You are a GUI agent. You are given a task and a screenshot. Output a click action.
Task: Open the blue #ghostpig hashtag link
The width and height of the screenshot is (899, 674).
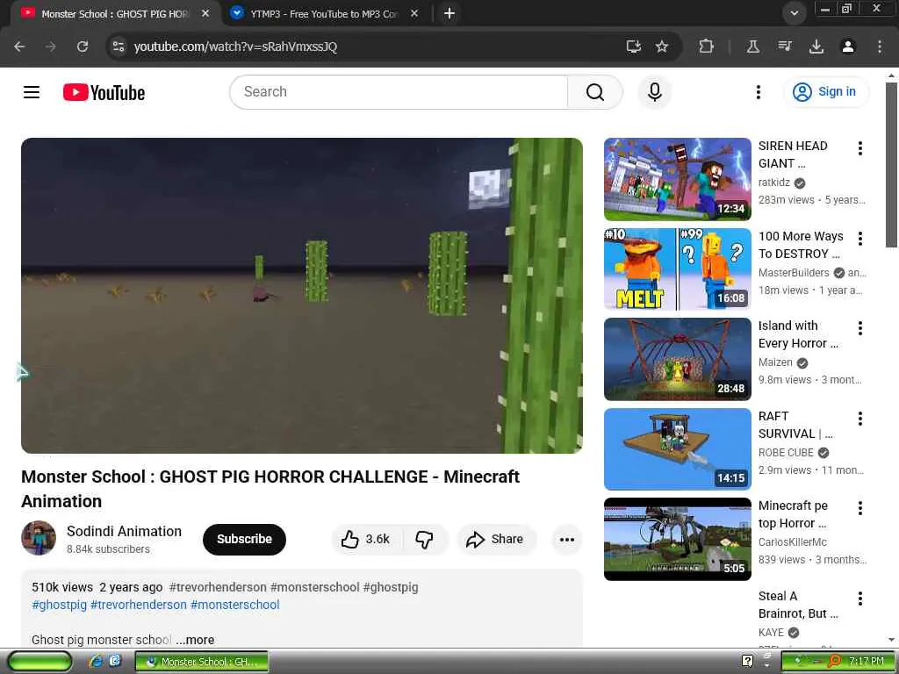click(x=59, y=605)
